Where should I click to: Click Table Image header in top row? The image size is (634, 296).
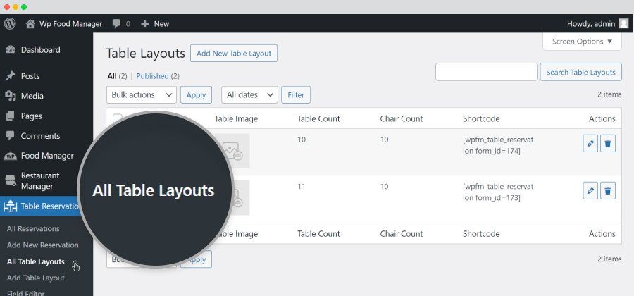(236, 118)
